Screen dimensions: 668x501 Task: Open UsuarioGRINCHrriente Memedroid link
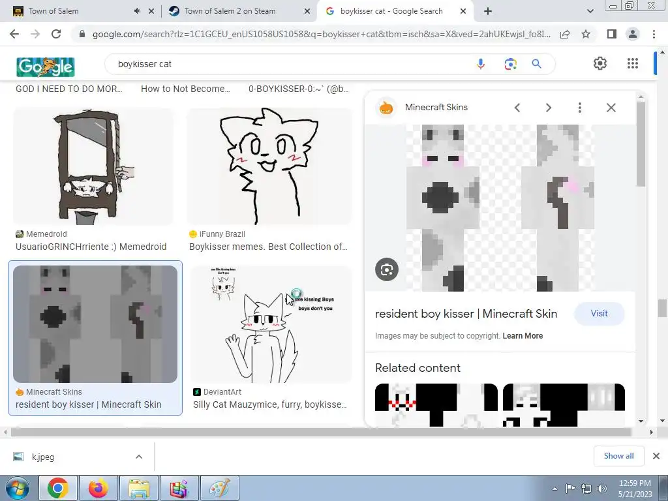[x=91, y=247]
